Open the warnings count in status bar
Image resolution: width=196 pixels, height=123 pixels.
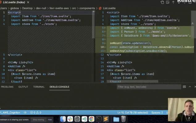point(39,113)
